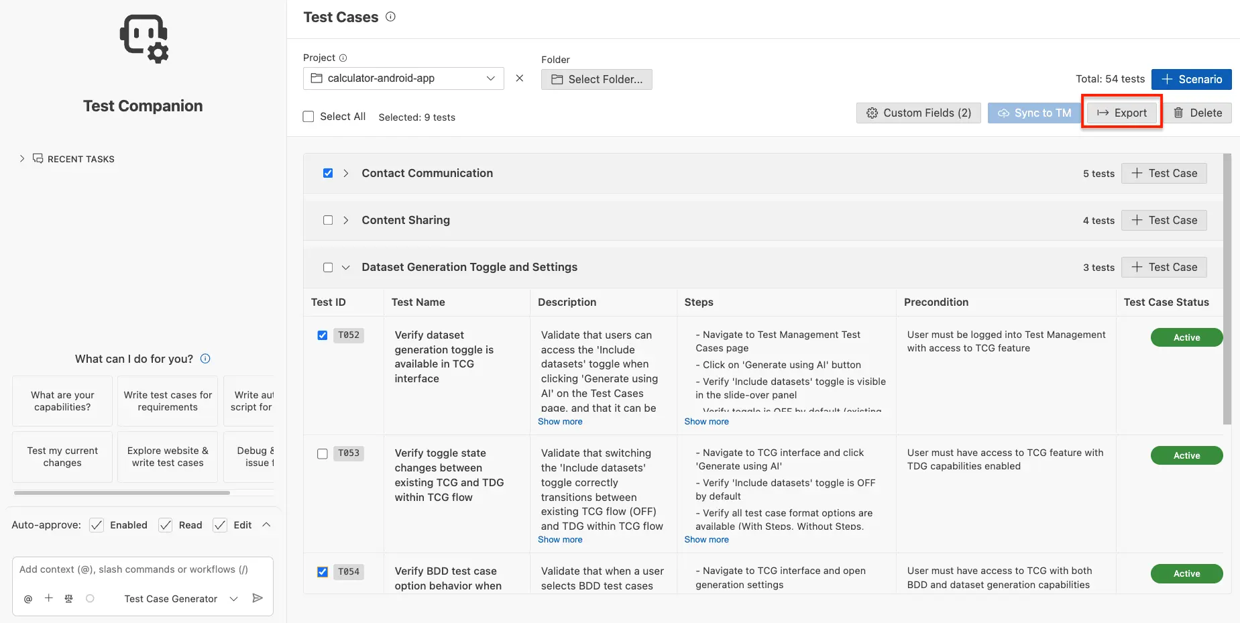Expand the Content Sharing scenario
1240x623 pixels.
tap(346, 220)
